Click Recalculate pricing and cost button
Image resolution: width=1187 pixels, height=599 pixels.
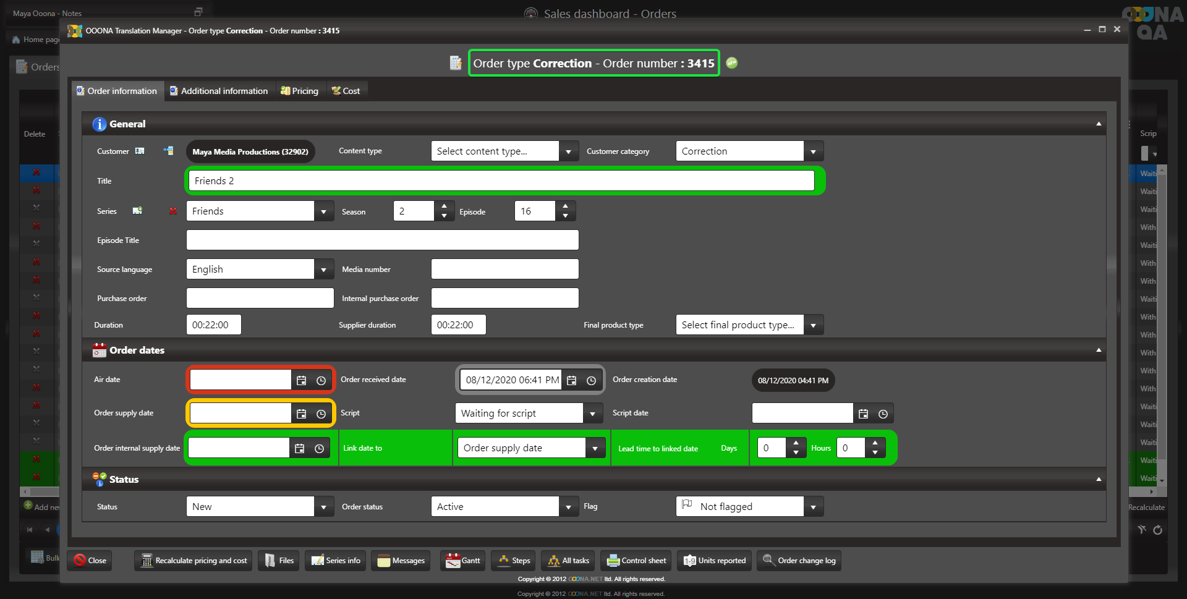(194, 561)
